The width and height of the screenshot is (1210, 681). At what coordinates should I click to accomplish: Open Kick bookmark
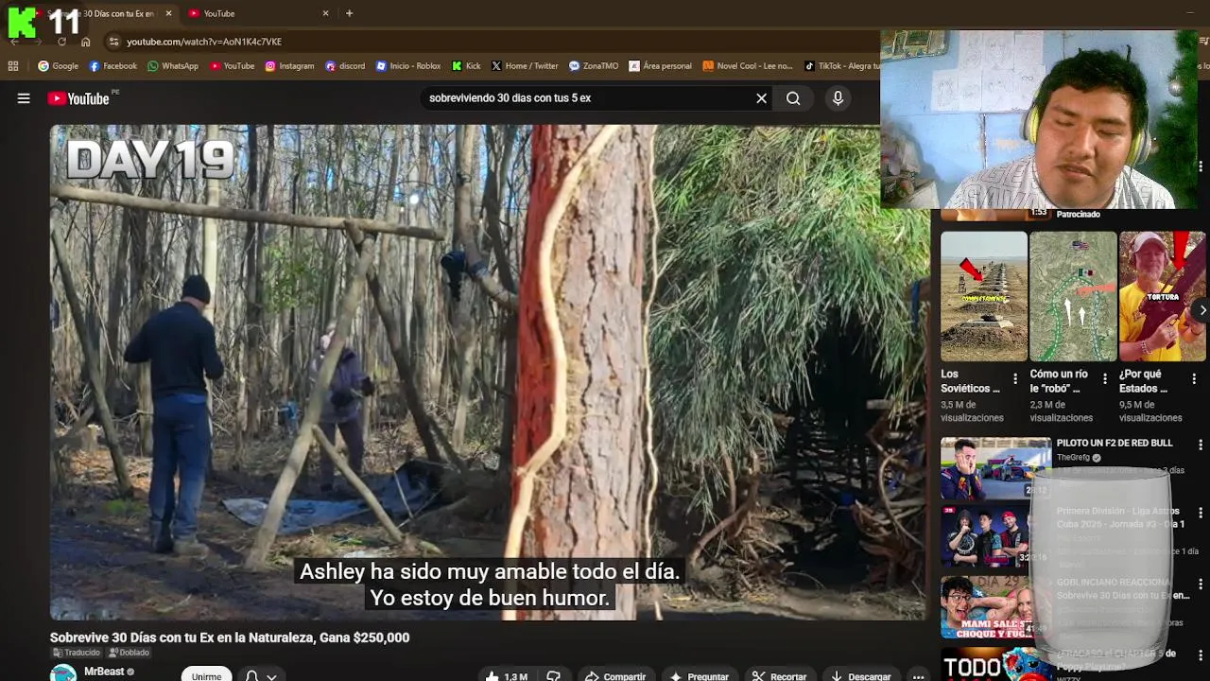pos(466,66)
